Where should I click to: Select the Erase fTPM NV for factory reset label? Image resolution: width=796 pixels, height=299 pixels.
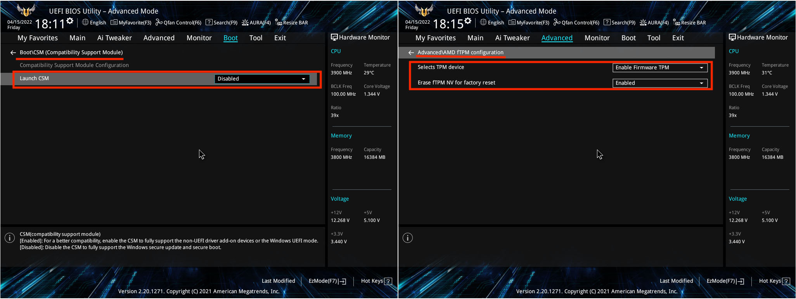(x=456, y=82)
